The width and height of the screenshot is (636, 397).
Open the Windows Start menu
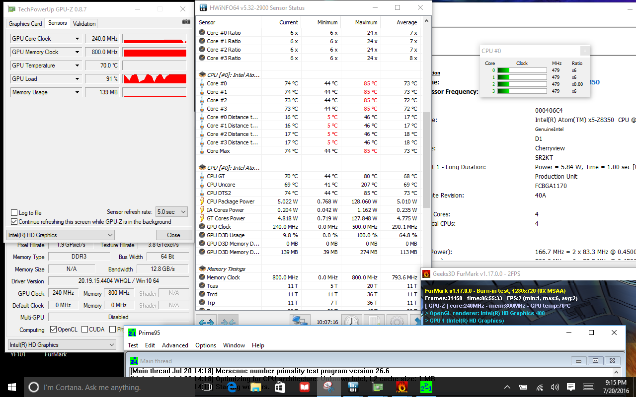(x=12, y=387)
